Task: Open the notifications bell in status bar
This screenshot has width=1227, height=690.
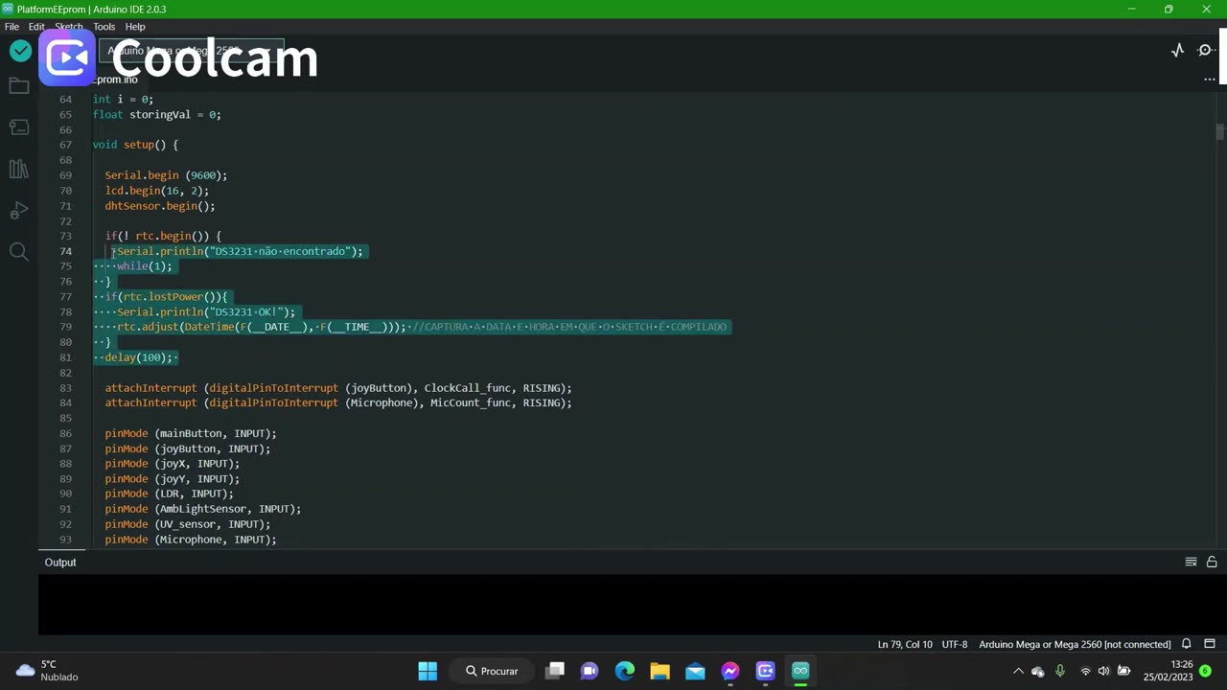Action: coord(1187,644)
